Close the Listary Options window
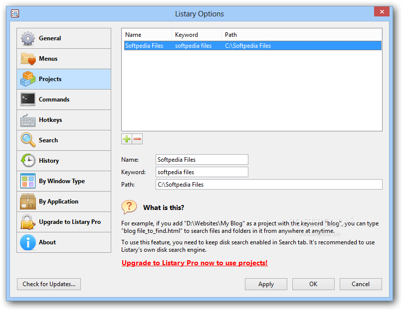Screen dimensions: 403x311 click(382, 11)
